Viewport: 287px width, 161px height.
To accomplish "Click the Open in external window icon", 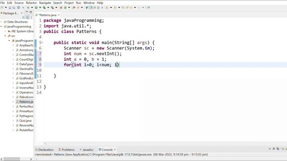I will [x=148, y=8].
